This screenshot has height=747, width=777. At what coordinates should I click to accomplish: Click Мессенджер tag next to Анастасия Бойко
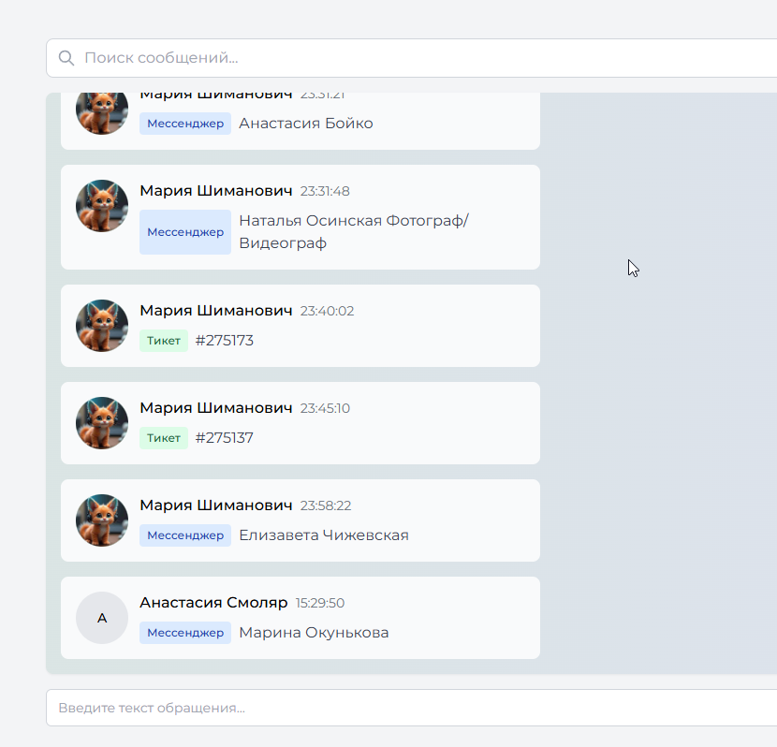[x=185, y=124]
